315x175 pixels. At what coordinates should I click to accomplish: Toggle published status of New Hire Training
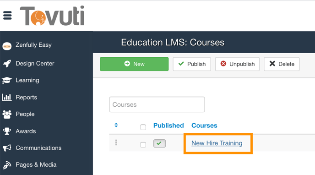click(159, 143)
